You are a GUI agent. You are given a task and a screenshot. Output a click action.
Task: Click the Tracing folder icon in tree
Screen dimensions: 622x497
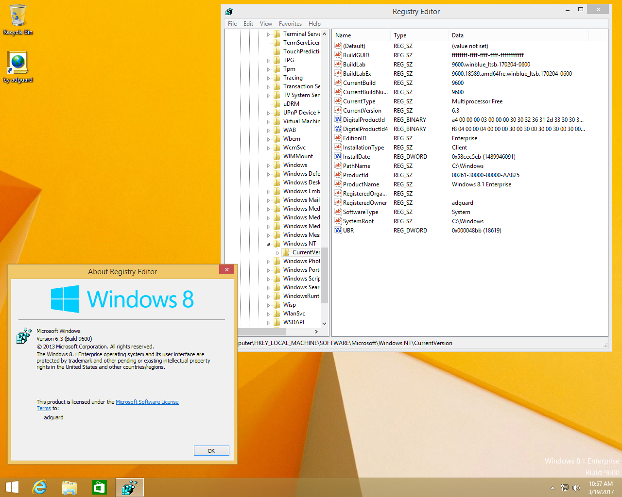click(277, 78)
